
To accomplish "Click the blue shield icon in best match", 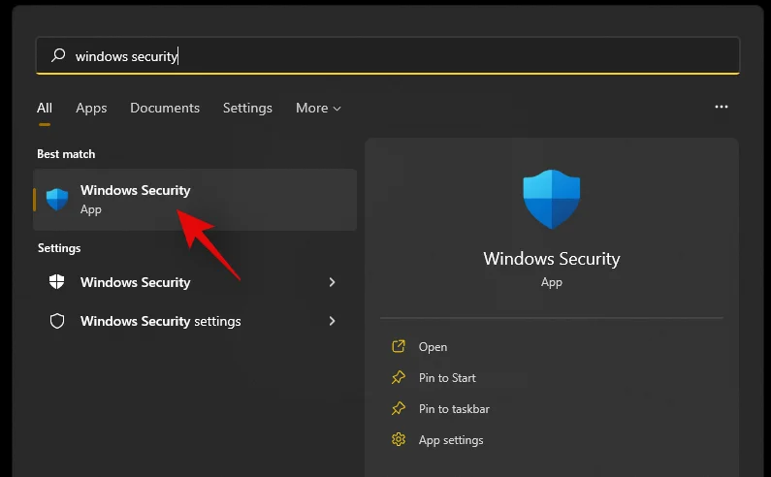I will pos(57,199).
